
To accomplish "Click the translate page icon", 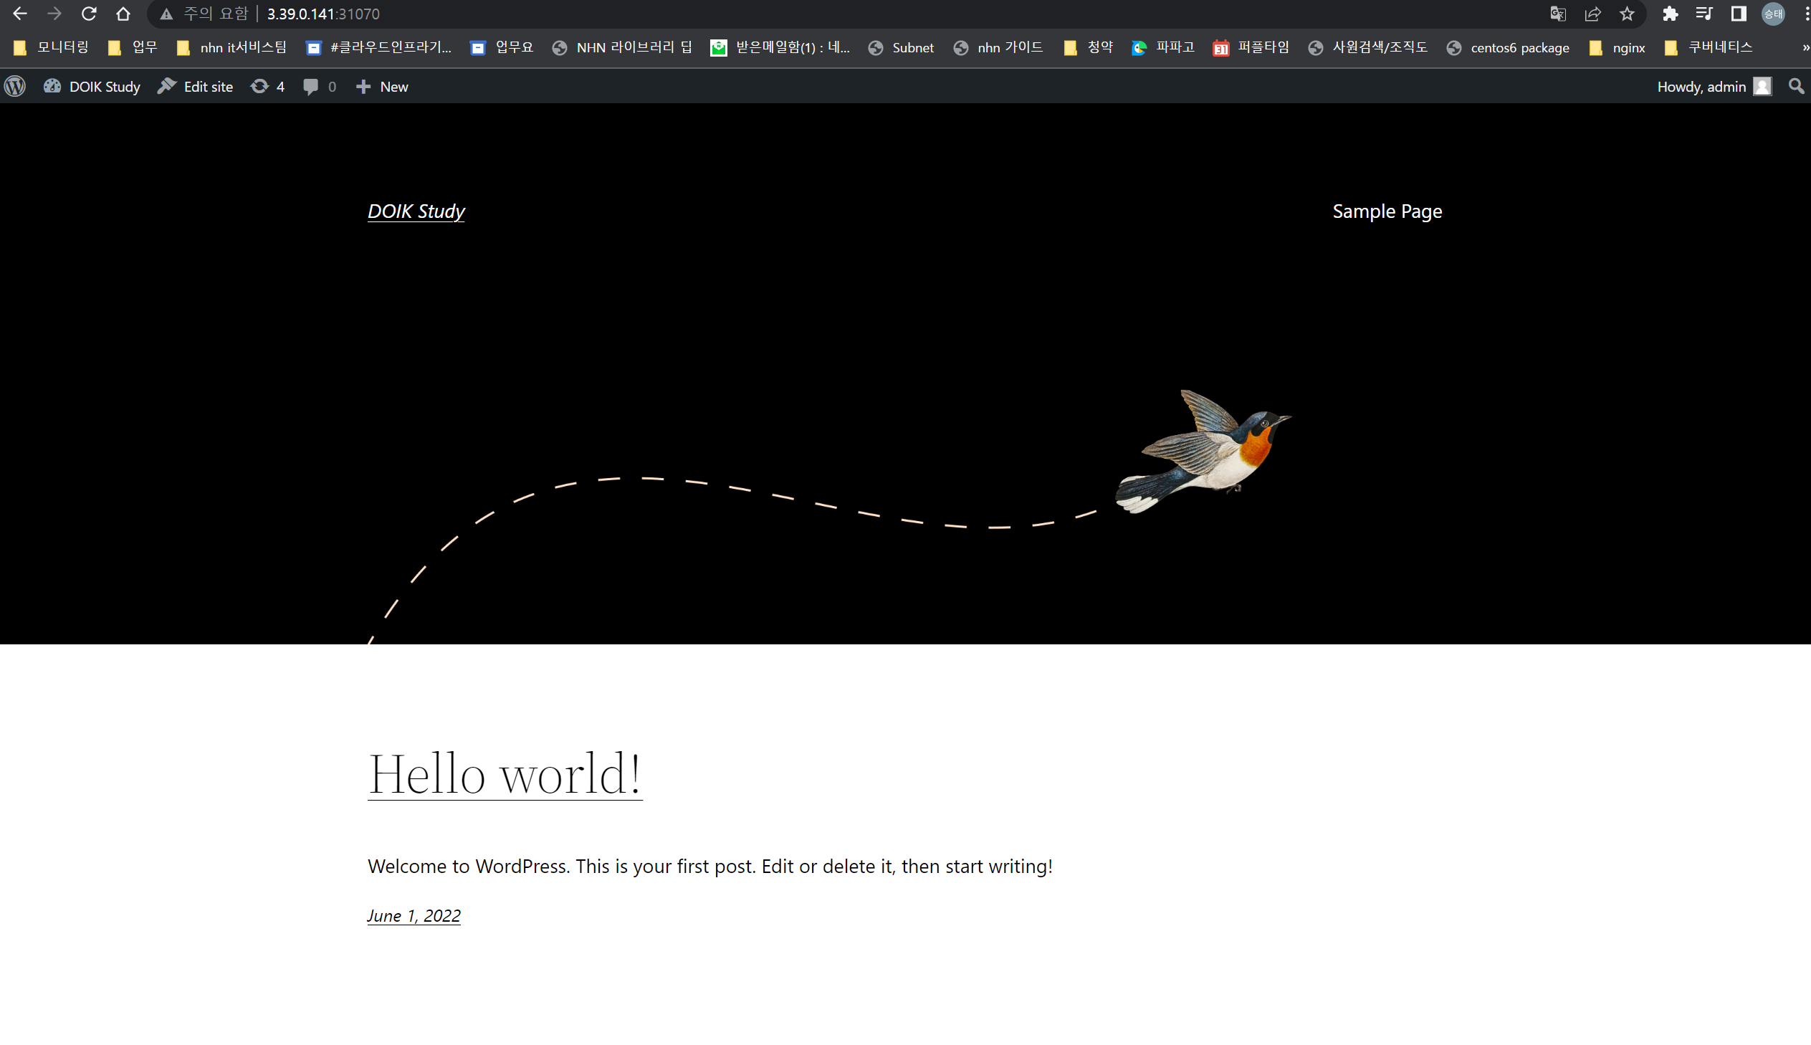I will coord(1557,14).
